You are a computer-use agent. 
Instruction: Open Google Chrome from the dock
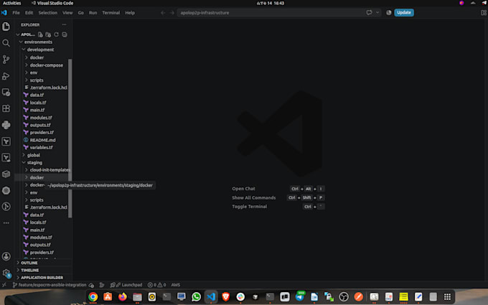pos(93,297)
